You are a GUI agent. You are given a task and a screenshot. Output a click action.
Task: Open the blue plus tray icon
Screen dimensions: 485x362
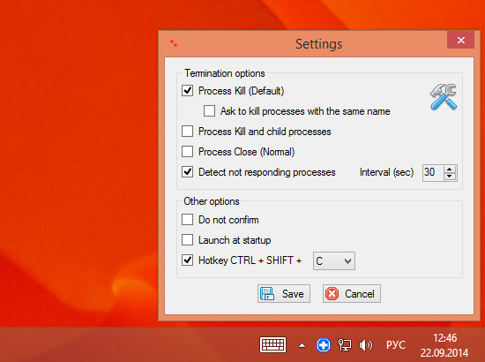[x=324, y=345]
